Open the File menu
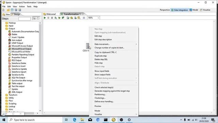 coord(4,6)
